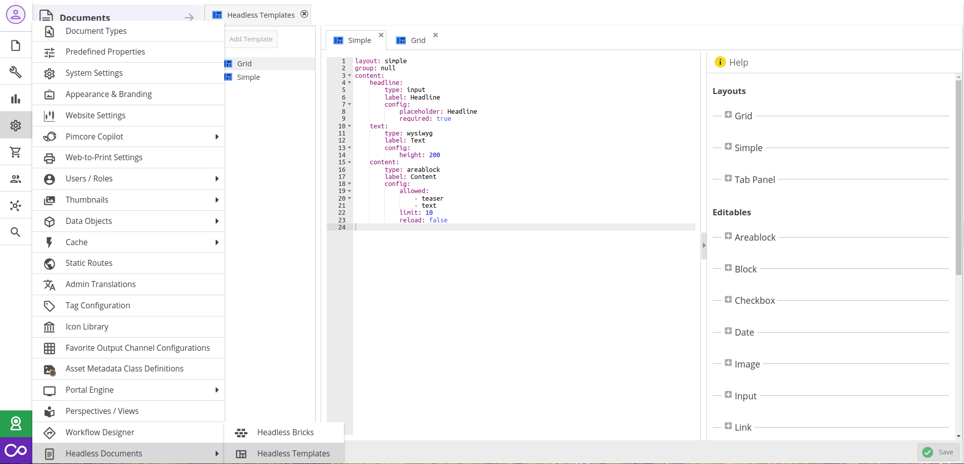Fold the headline block at line 4
The height and width of the screenshot is (464, 964).
pos(349,83)
